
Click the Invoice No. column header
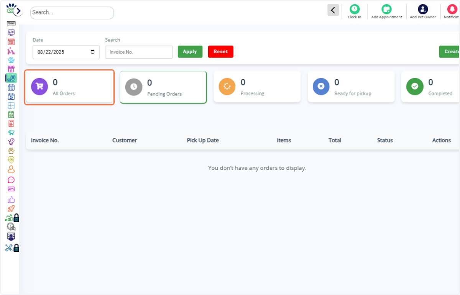(45, 140)
